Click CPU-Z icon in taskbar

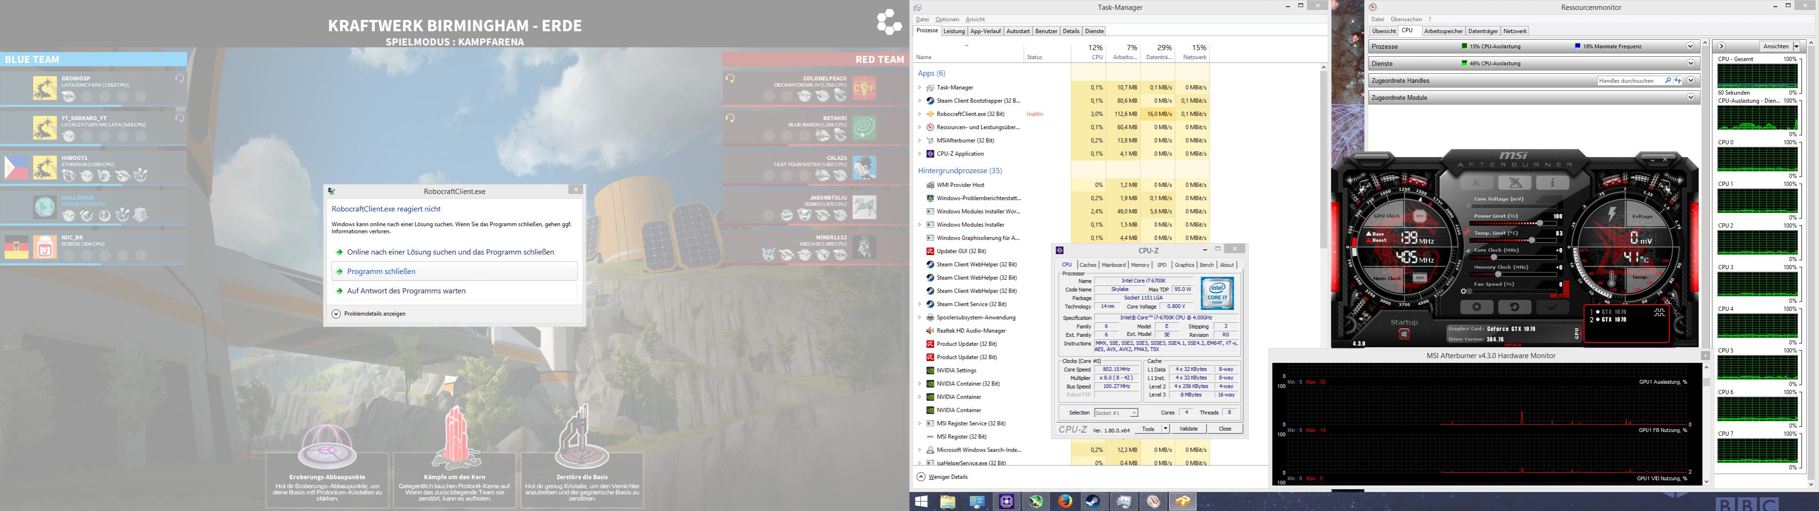pyautogui.click(x=1006, y=502)
